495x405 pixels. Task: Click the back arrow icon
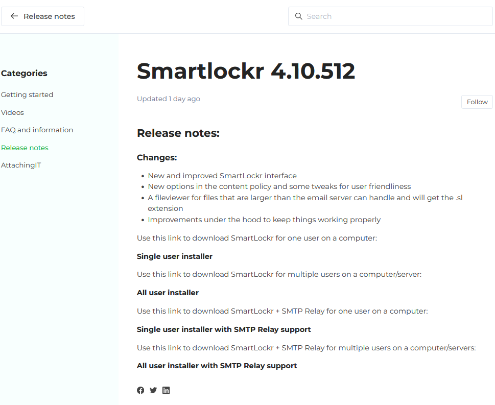(x=14, y=16)
